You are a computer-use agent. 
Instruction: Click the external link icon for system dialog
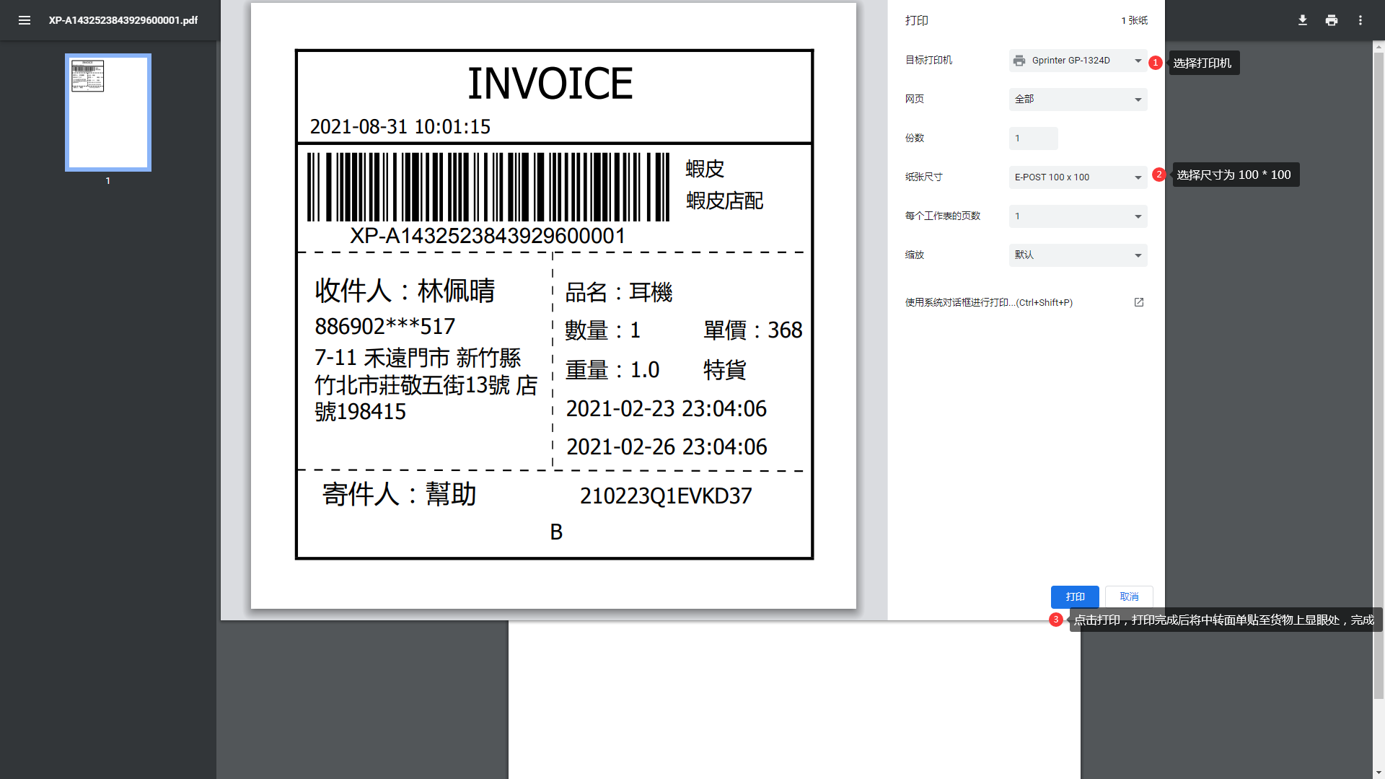[x=1139, y=302]
